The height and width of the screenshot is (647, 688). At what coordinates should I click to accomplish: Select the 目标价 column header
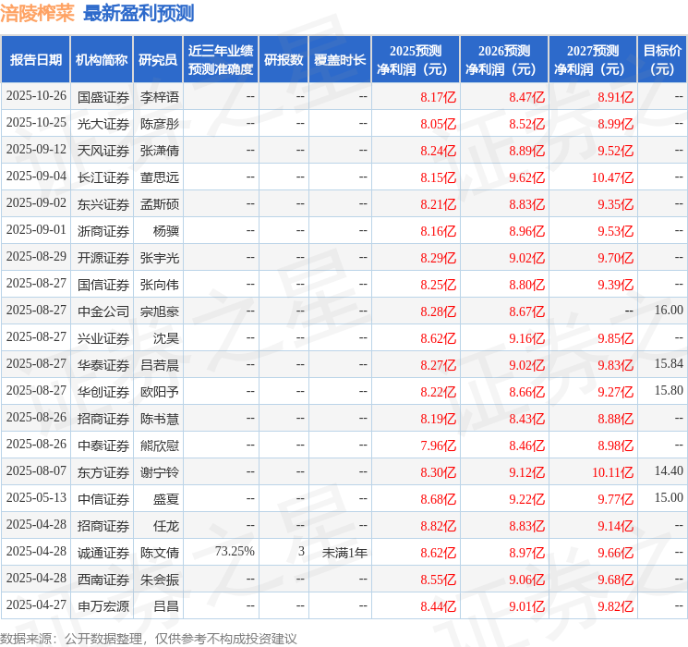click(662, 60)
